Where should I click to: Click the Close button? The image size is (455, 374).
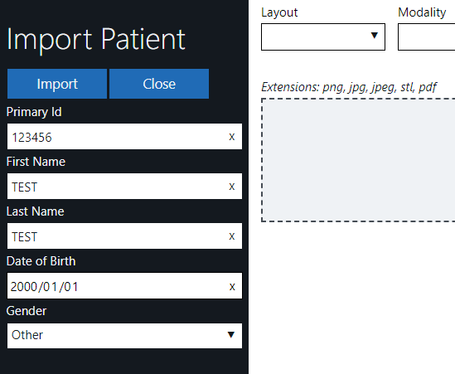pos(159,84)
